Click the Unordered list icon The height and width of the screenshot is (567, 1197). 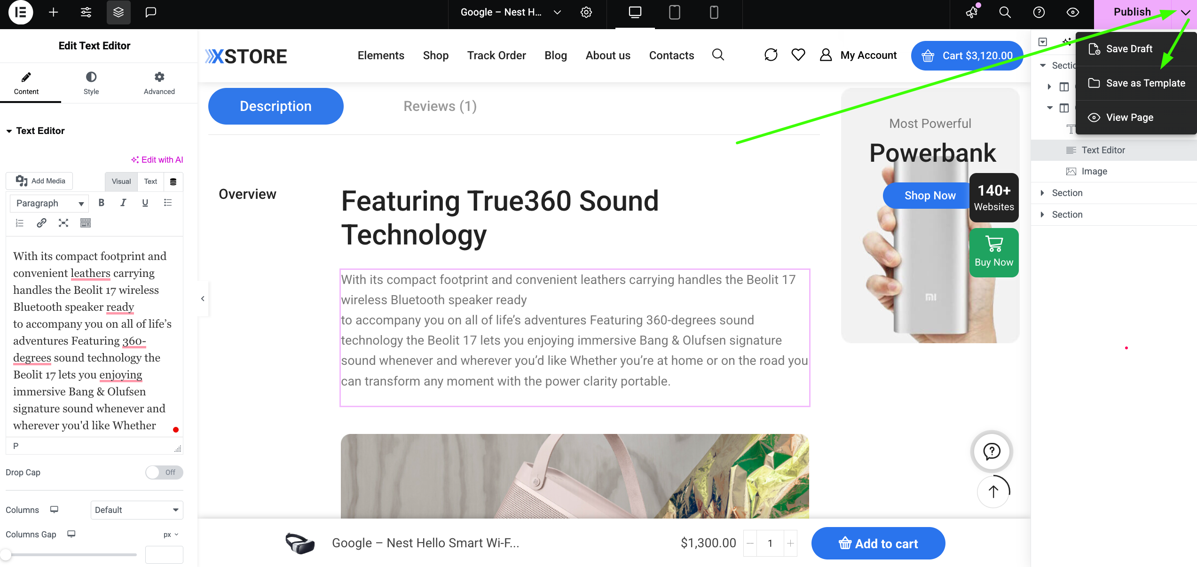tap(167, 203)
